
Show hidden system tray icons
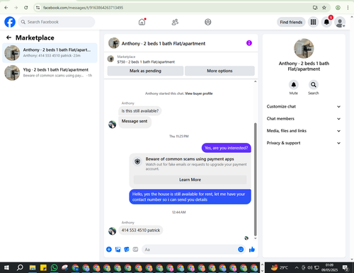(x=297, y=267)
